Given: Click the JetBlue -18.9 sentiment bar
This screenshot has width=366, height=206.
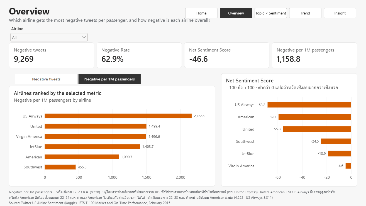Looking at the screenshot, I should 340,154.
